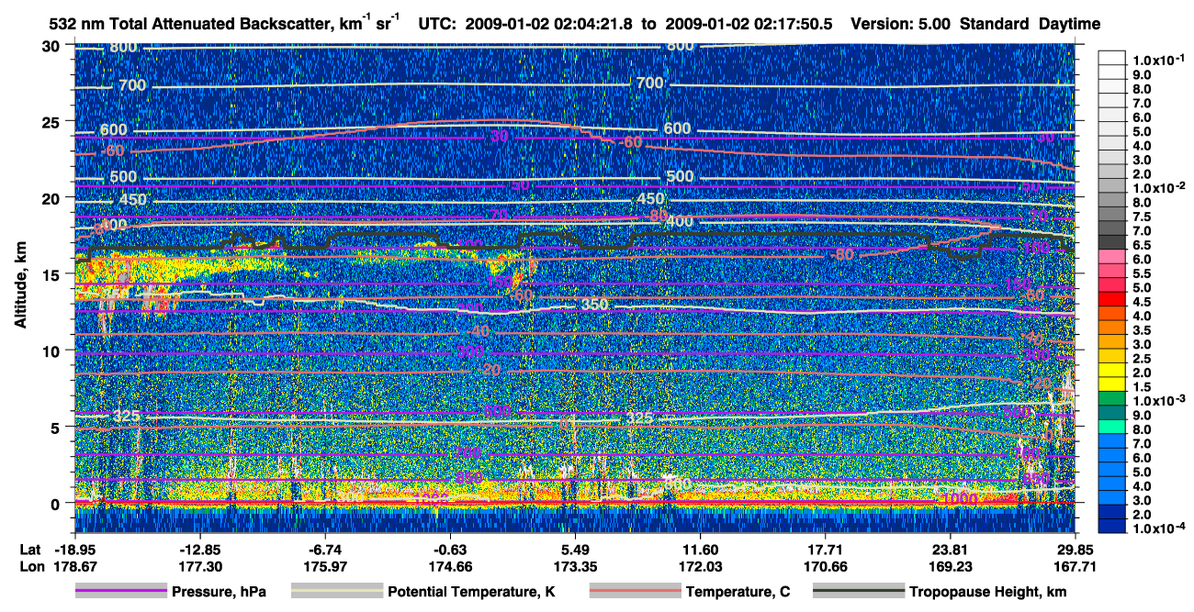Click the altitude tick label '10'

coord(53,350)
